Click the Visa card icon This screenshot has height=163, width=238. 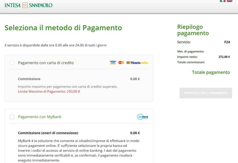click(113, 63)
